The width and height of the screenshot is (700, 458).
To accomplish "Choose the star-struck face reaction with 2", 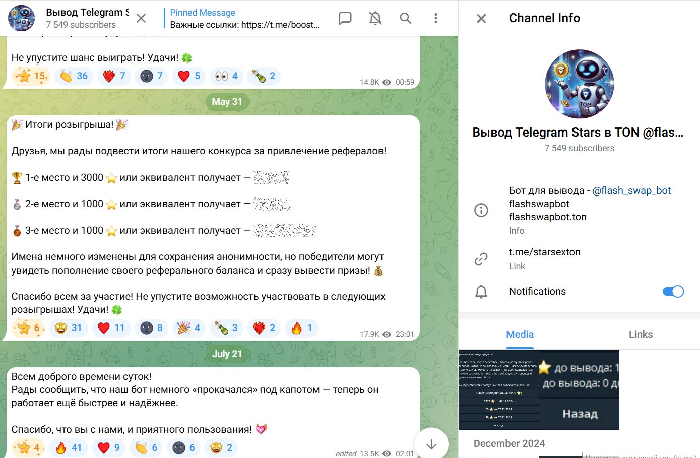I will (x=221, y=447).
